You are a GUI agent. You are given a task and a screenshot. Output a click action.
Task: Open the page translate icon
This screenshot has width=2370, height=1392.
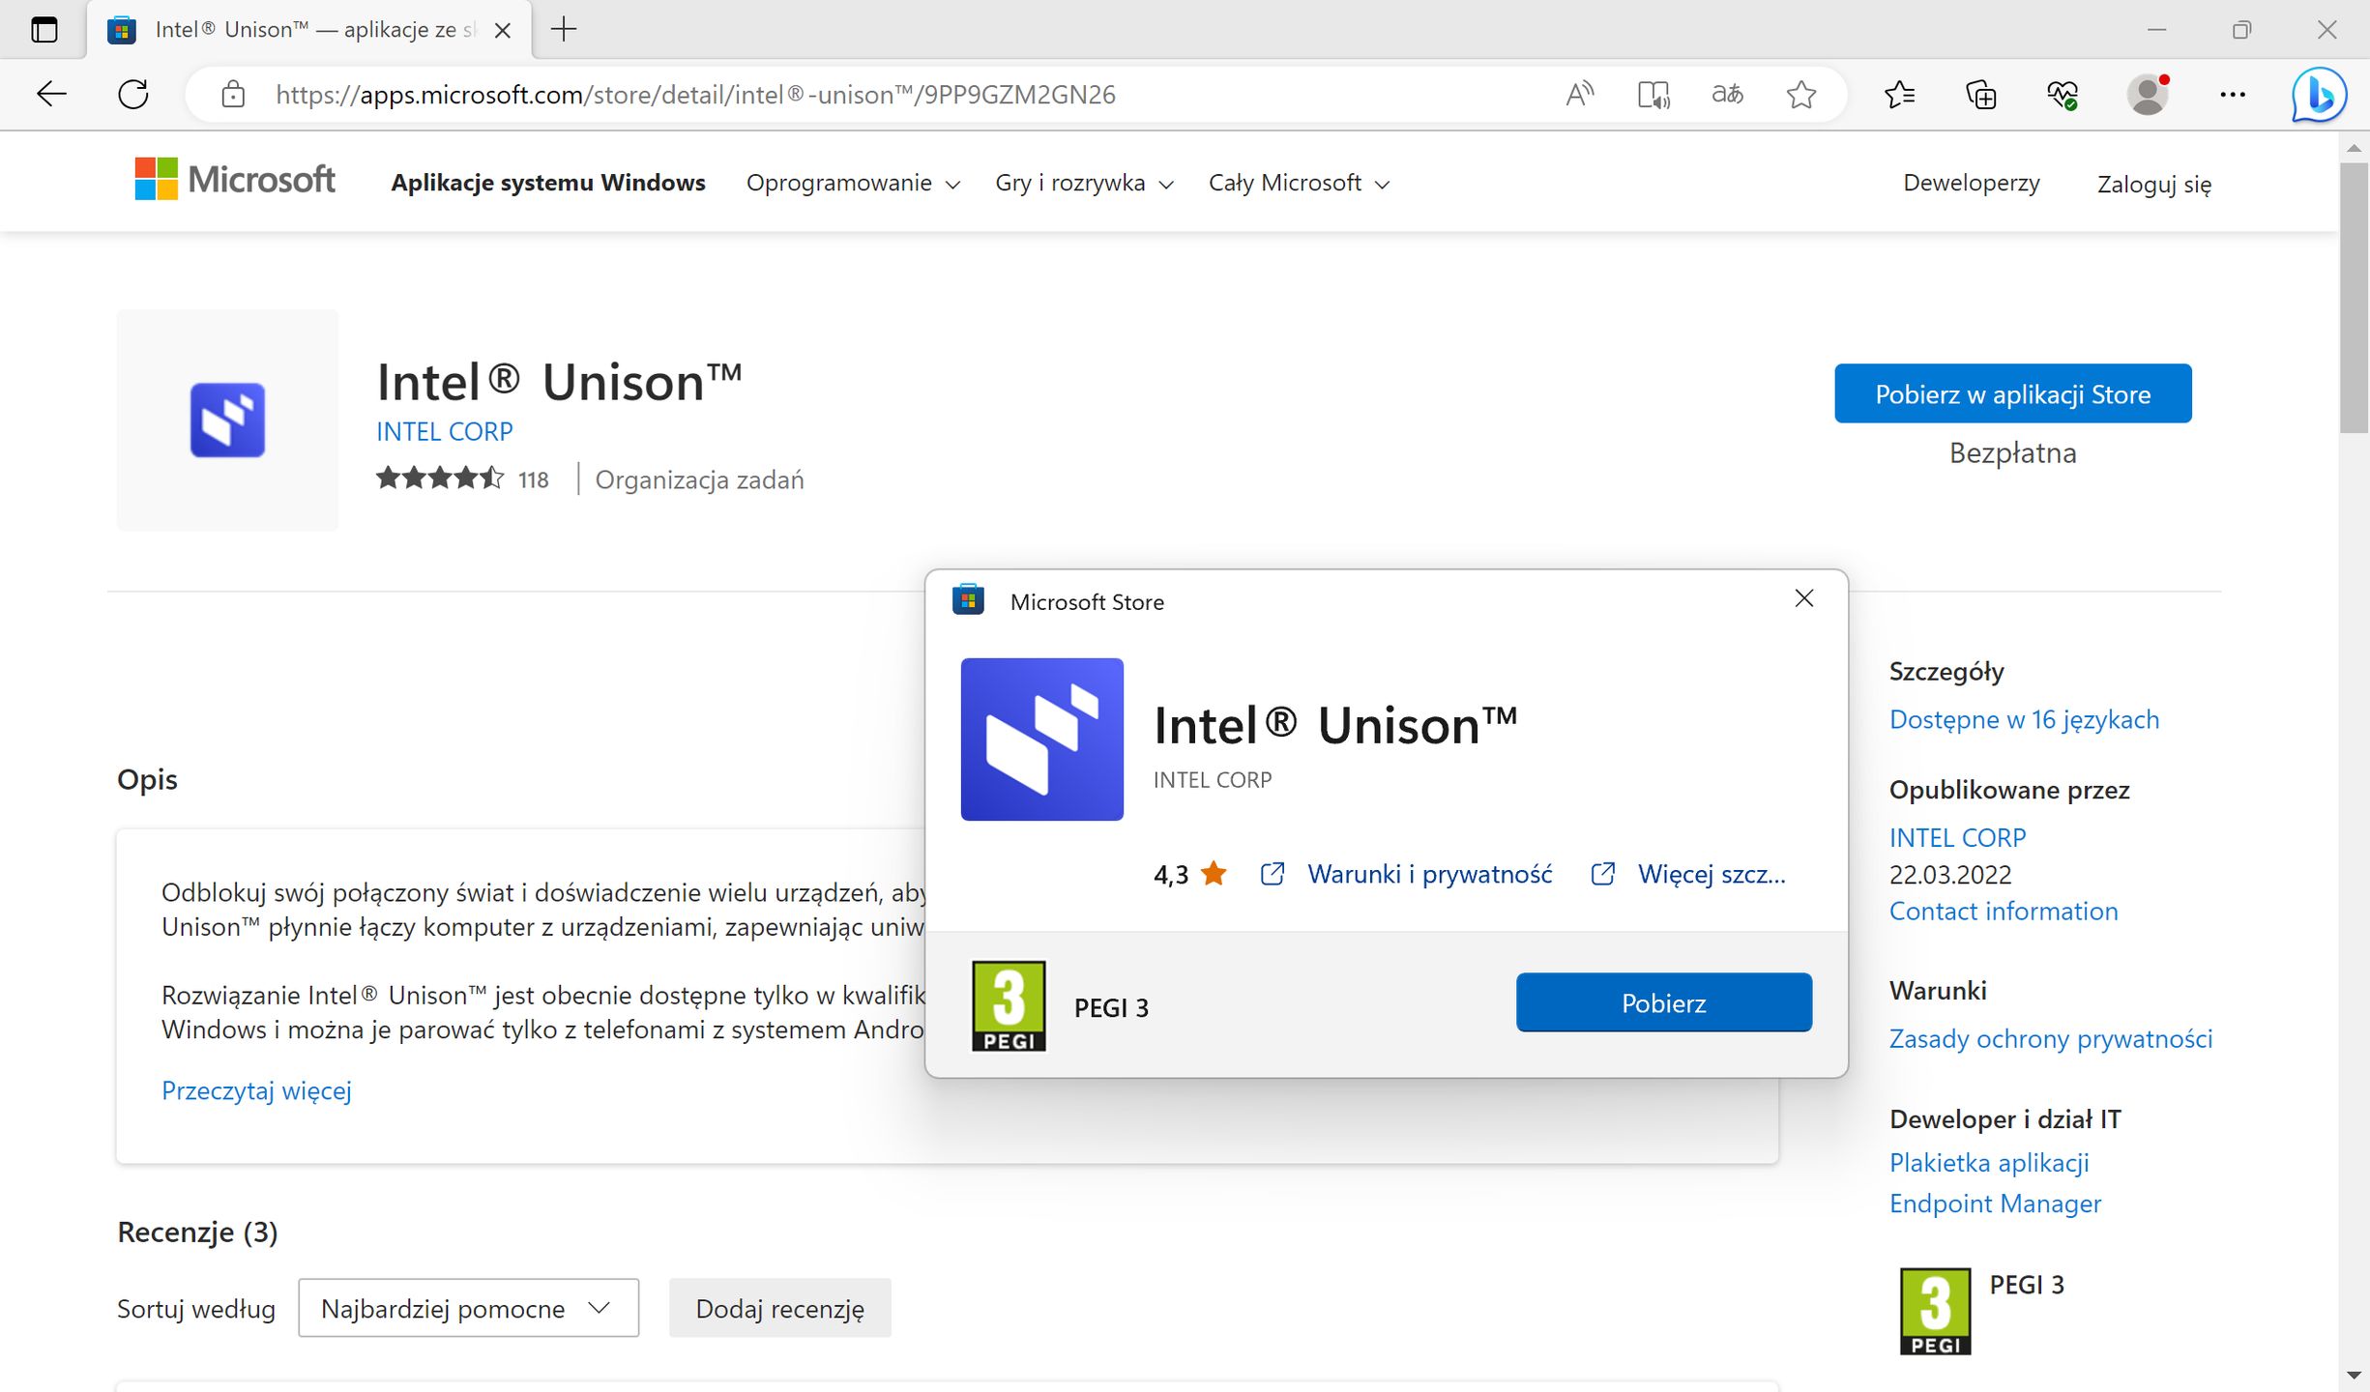click(1727, 95)
